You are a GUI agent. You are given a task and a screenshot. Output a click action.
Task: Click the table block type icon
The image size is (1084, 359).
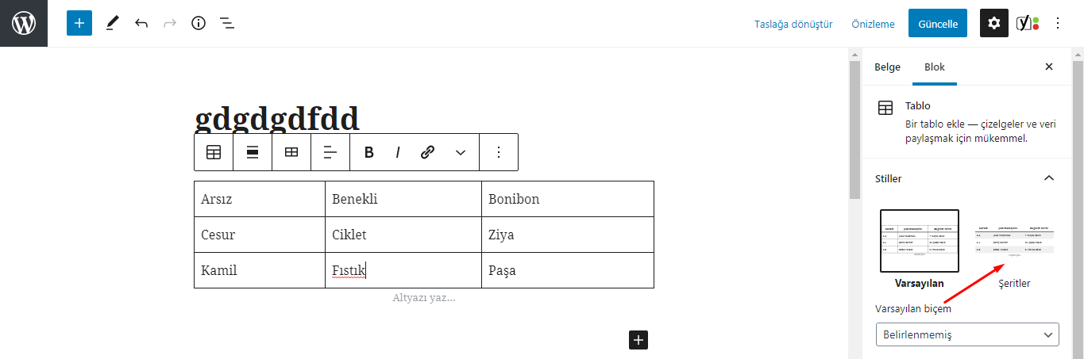(x=214, y=152)
